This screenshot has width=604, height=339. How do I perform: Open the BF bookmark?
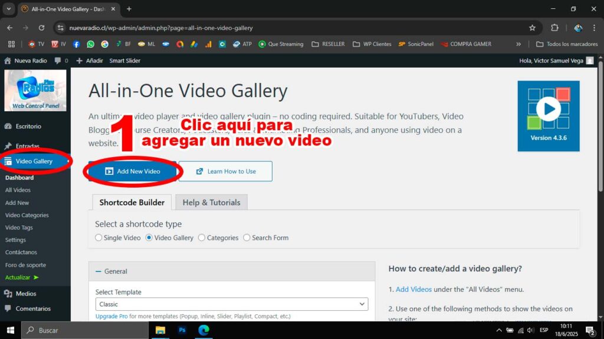[123, 44]
